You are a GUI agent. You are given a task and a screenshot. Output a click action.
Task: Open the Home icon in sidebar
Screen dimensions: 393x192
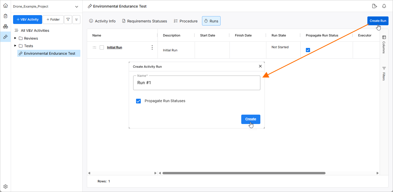click(5, 5)
